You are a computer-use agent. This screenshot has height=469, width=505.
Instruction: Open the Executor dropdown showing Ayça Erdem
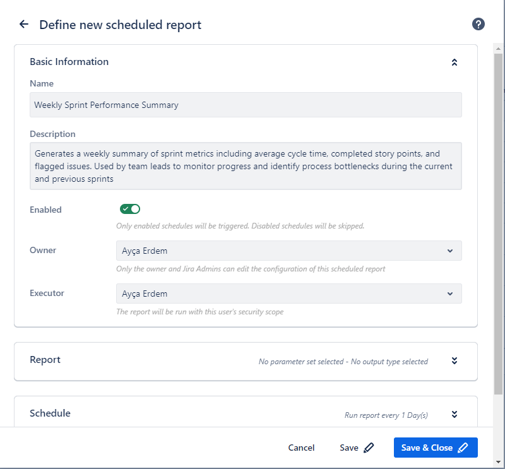click(x=288, y=294)
